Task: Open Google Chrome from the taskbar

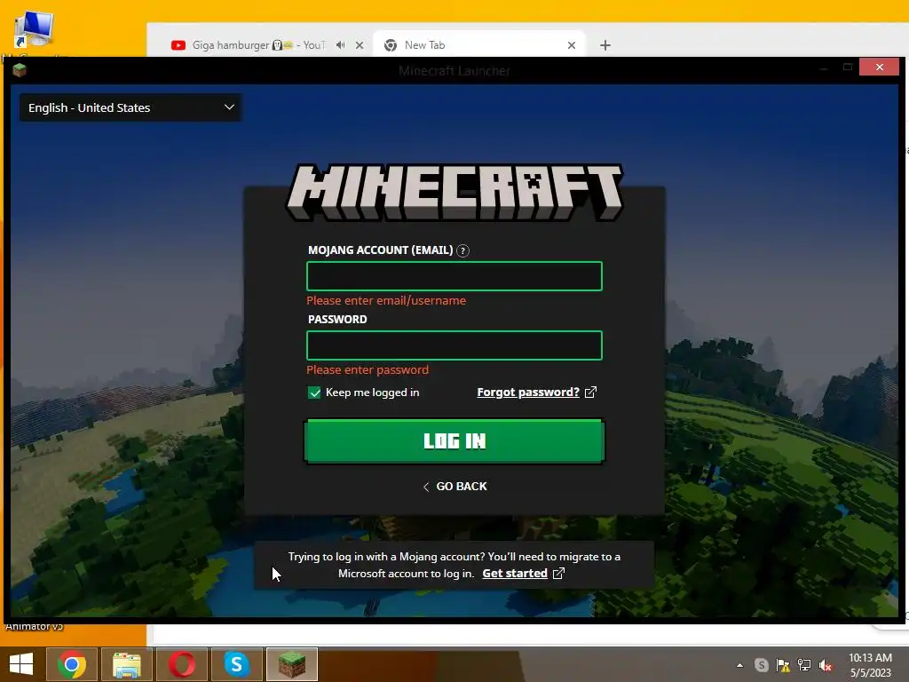Action: tap(72, 664)
